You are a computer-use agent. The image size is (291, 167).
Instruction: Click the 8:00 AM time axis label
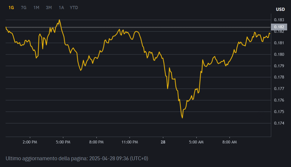pos(230,142)
